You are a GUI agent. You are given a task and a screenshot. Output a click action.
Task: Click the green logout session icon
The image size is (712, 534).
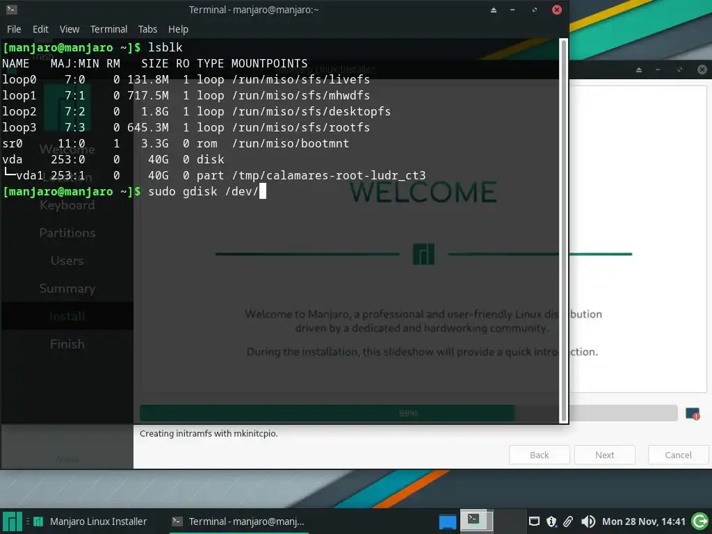(699, 521)
